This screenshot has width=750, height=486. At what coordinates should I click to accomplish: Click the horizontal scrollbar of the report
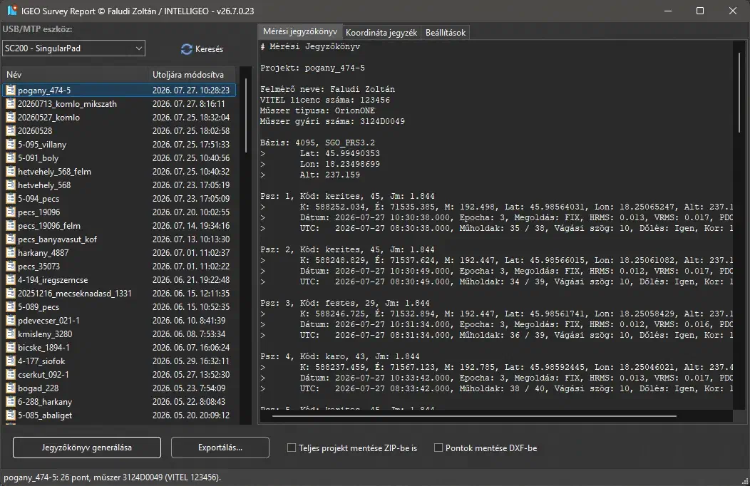[x=475, y=416]
